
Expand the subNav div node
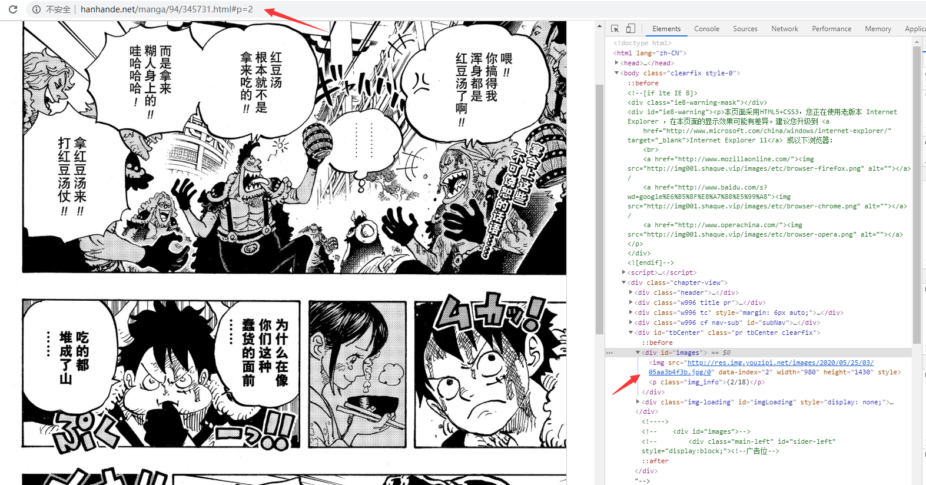pyautogui.click(x=631, y=323)
